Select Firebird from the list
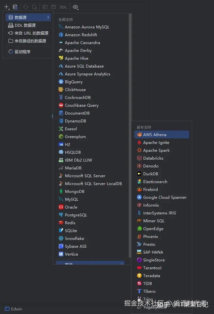 coord(161,189)
